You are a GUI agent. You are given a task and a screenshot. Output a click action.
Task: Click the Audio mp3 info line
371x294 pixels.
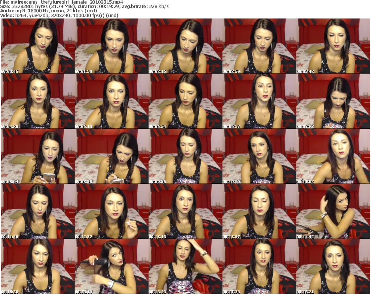[49, 11]
